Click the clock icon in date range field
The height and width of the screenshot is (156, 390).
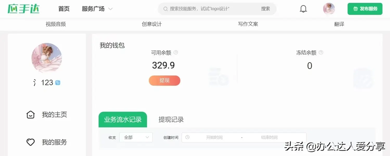pyautogui.click(x=187, y=137)
